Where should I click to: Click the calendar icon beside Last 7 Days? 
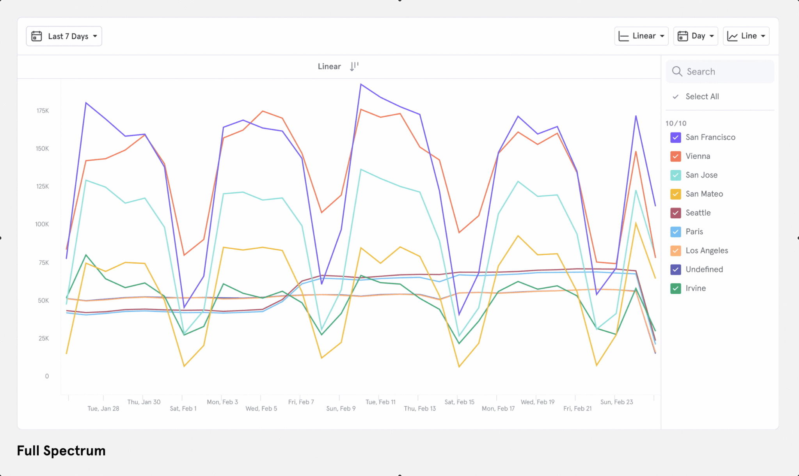[37, 36]
